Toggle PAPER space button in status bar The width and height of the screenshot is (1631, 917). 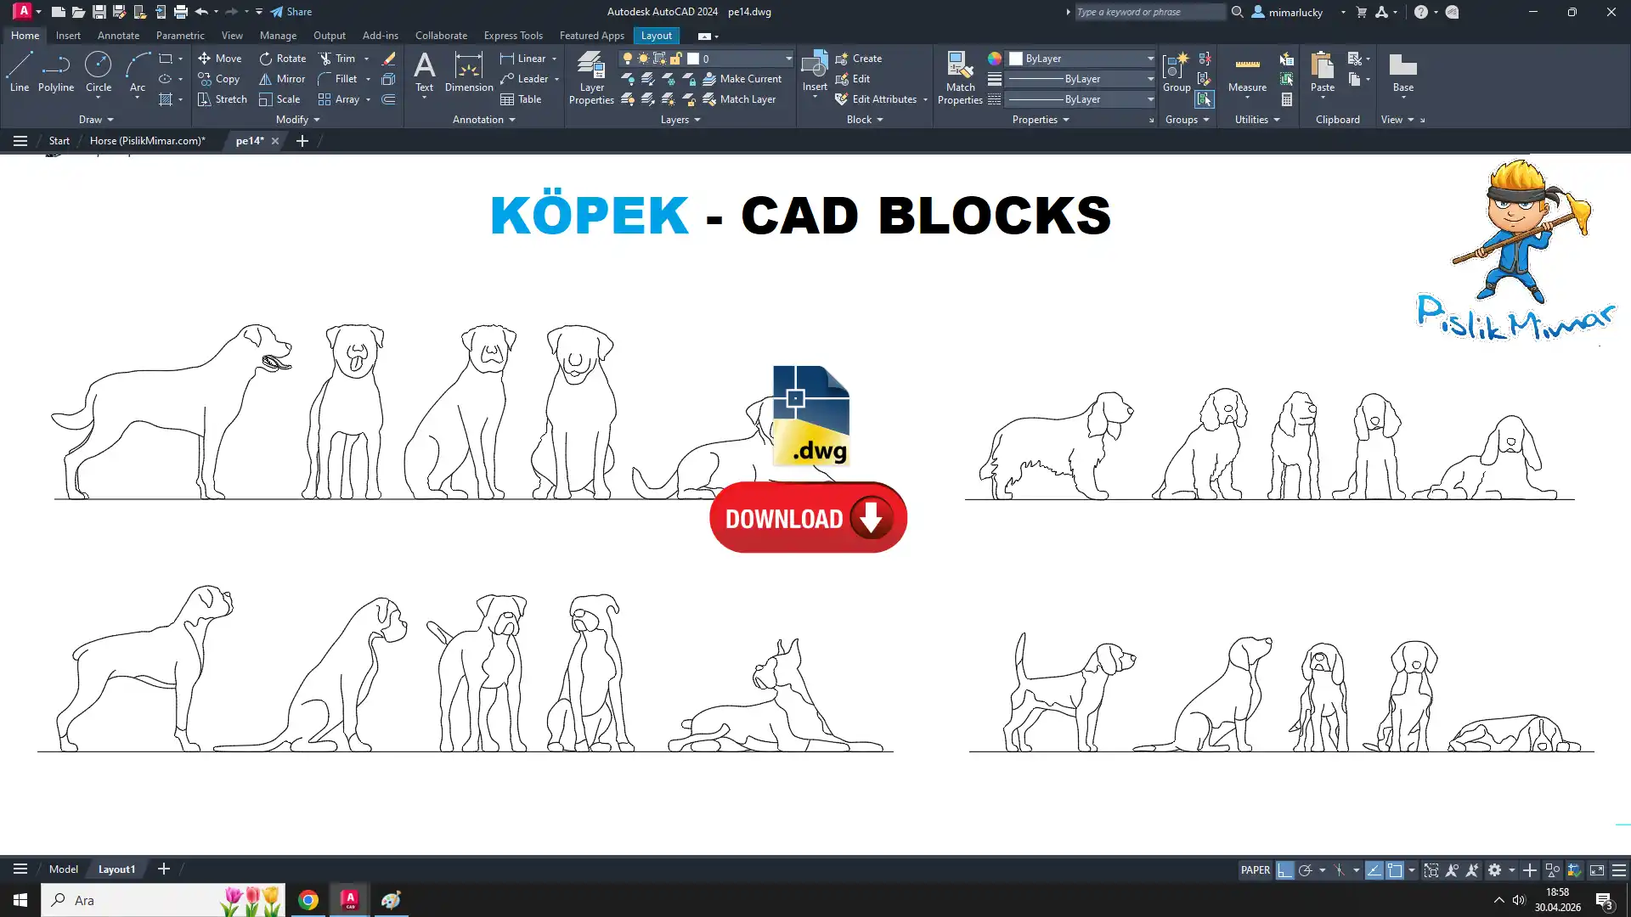[1255, 870]
